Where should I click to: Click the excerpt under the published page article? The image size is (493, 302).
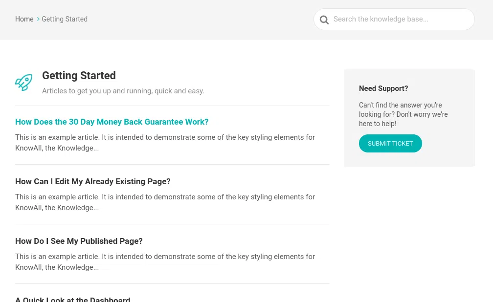[165, 262]
